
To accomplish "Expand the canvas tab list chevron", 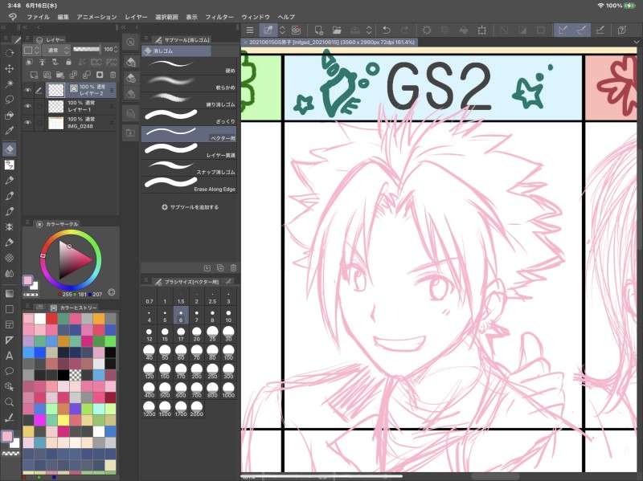I will [636, 43].
